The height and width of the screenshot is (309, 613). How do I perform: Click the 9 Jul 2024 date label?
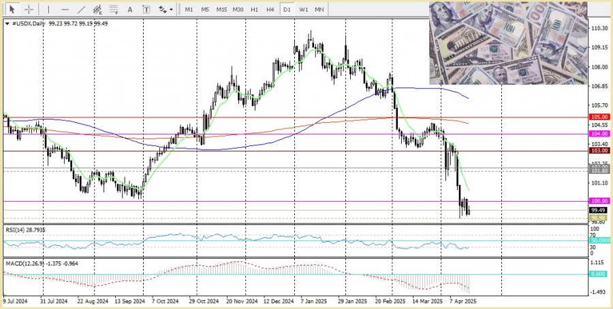[x=16, y=302]
